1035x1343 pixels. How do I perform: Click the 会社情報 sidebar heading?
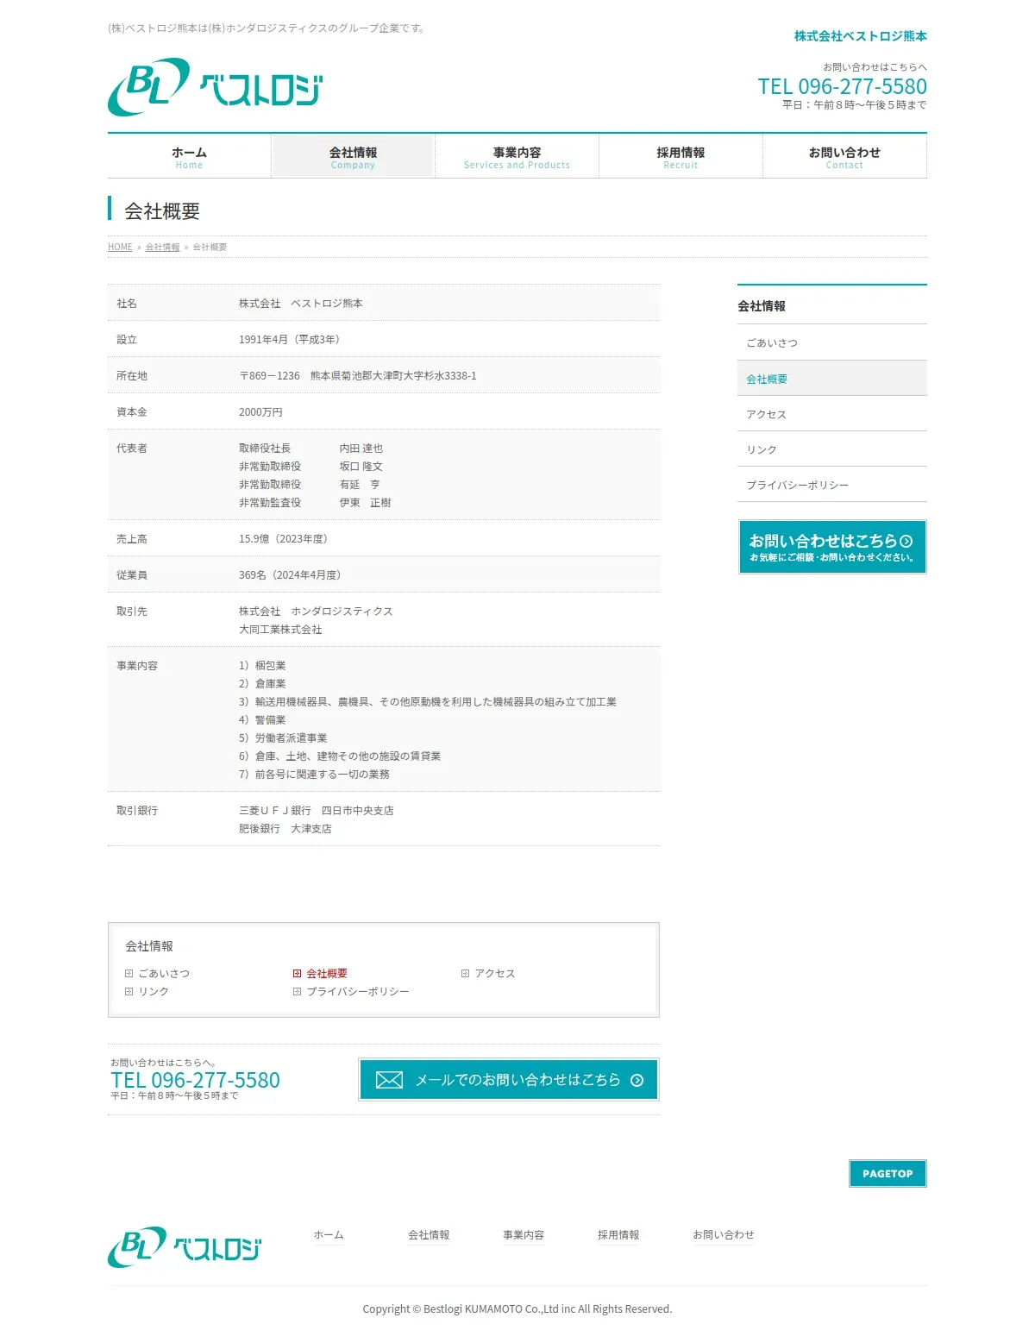click(x=762, y=306)
